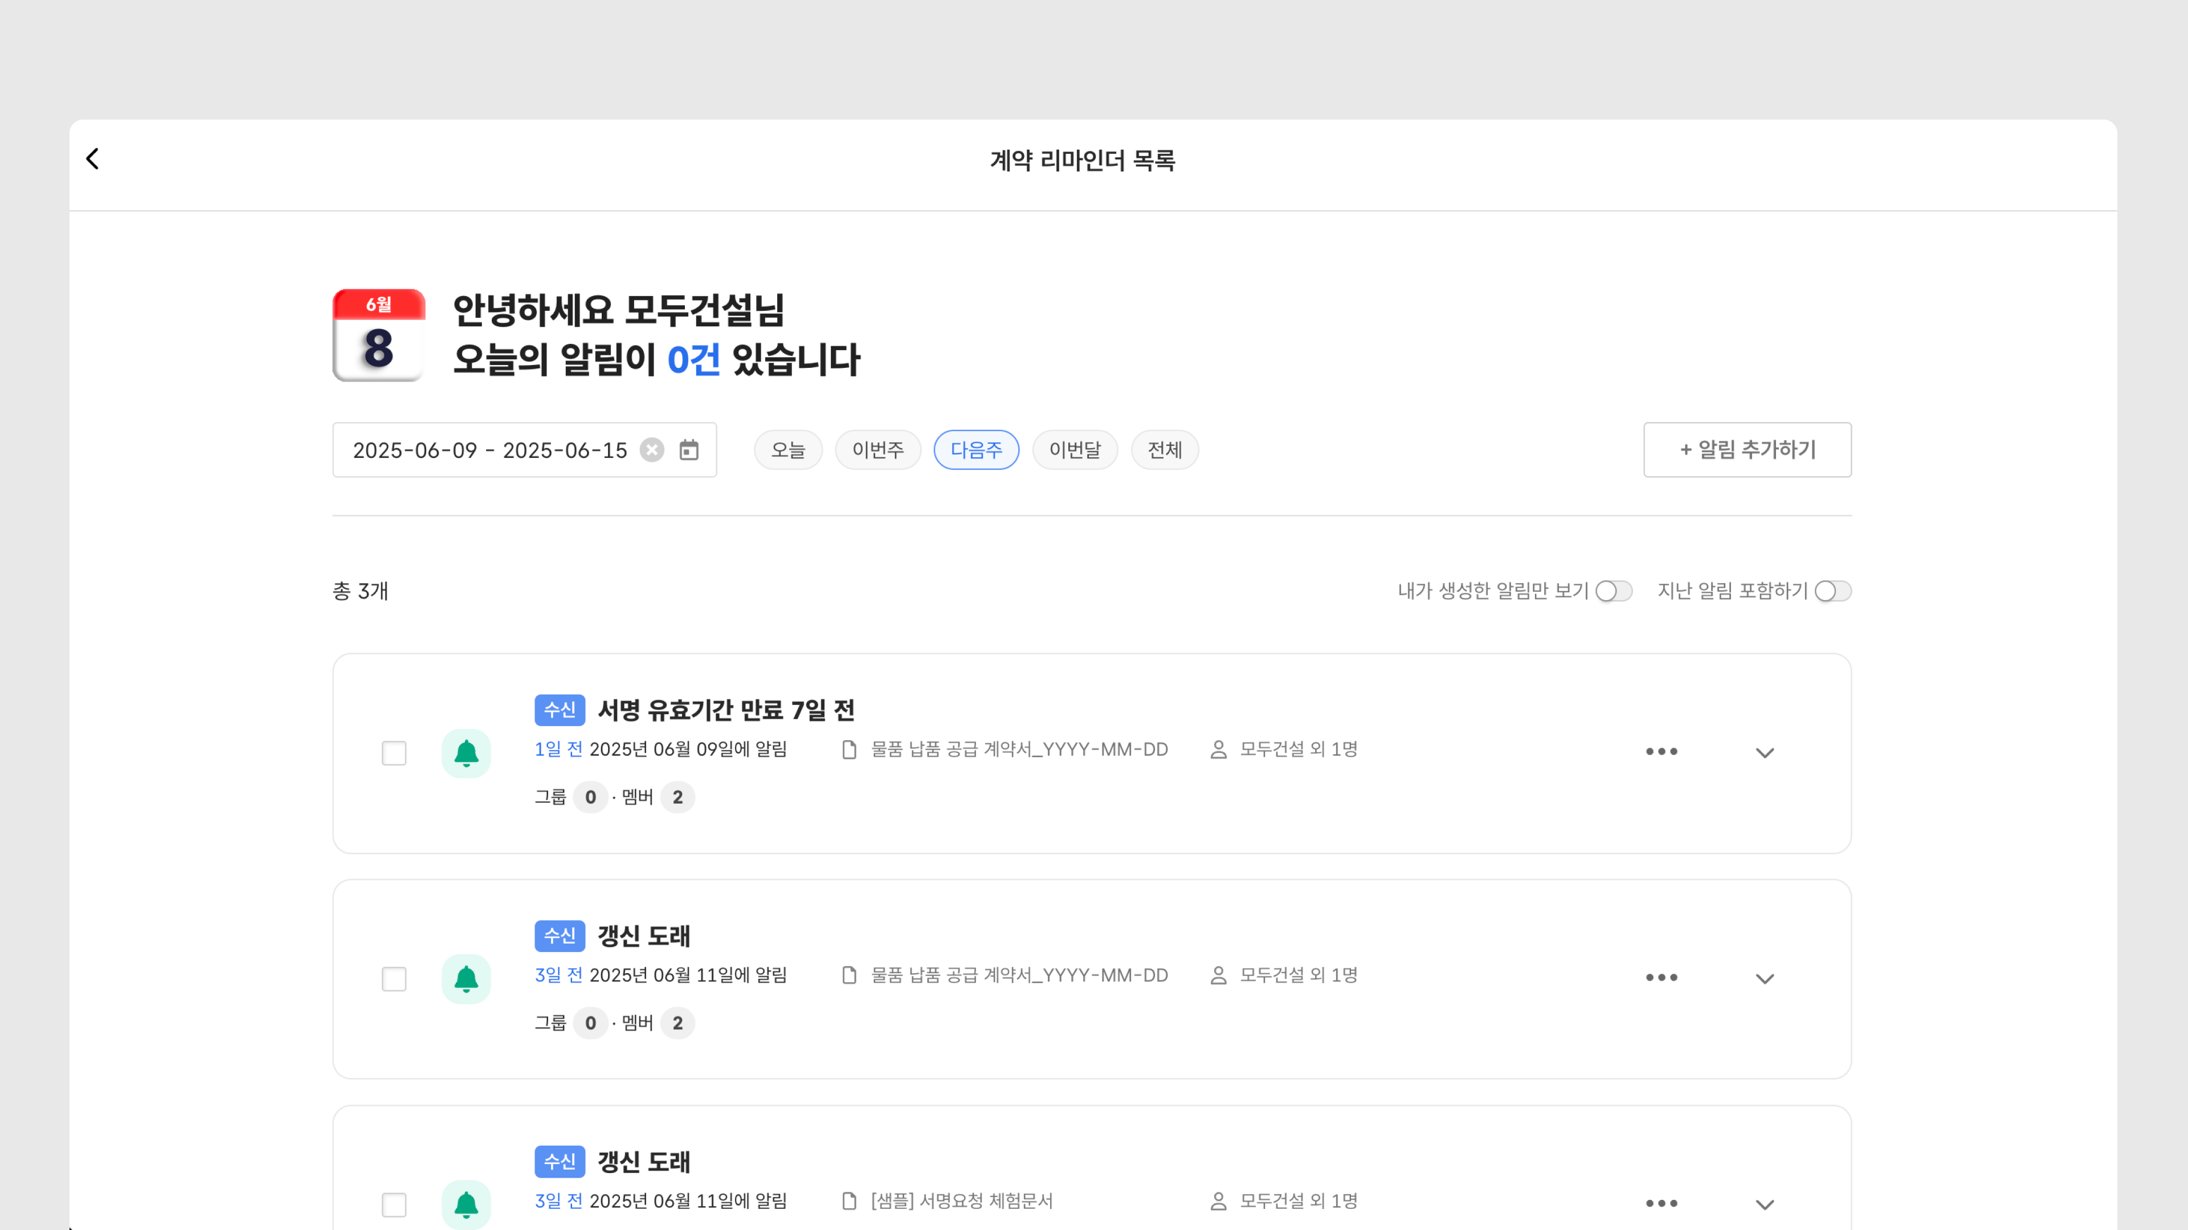This screenshot has height=1230, width=2188.
Task: Open three-dot menu for 06월 11일 물품 납품 alert
Action: (x=1662, y=978)
